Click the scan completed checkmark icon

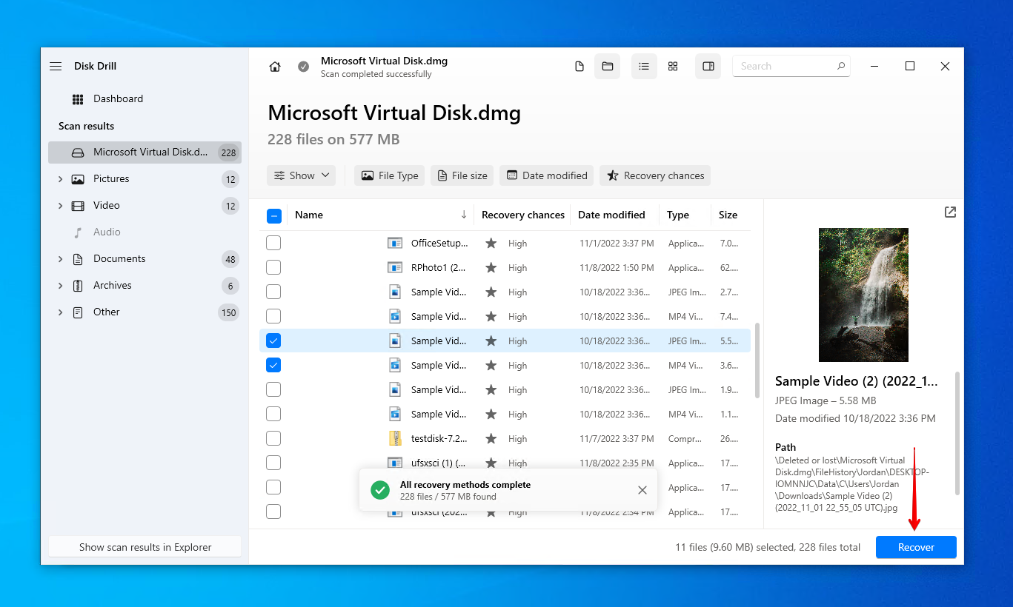(304, 67)
